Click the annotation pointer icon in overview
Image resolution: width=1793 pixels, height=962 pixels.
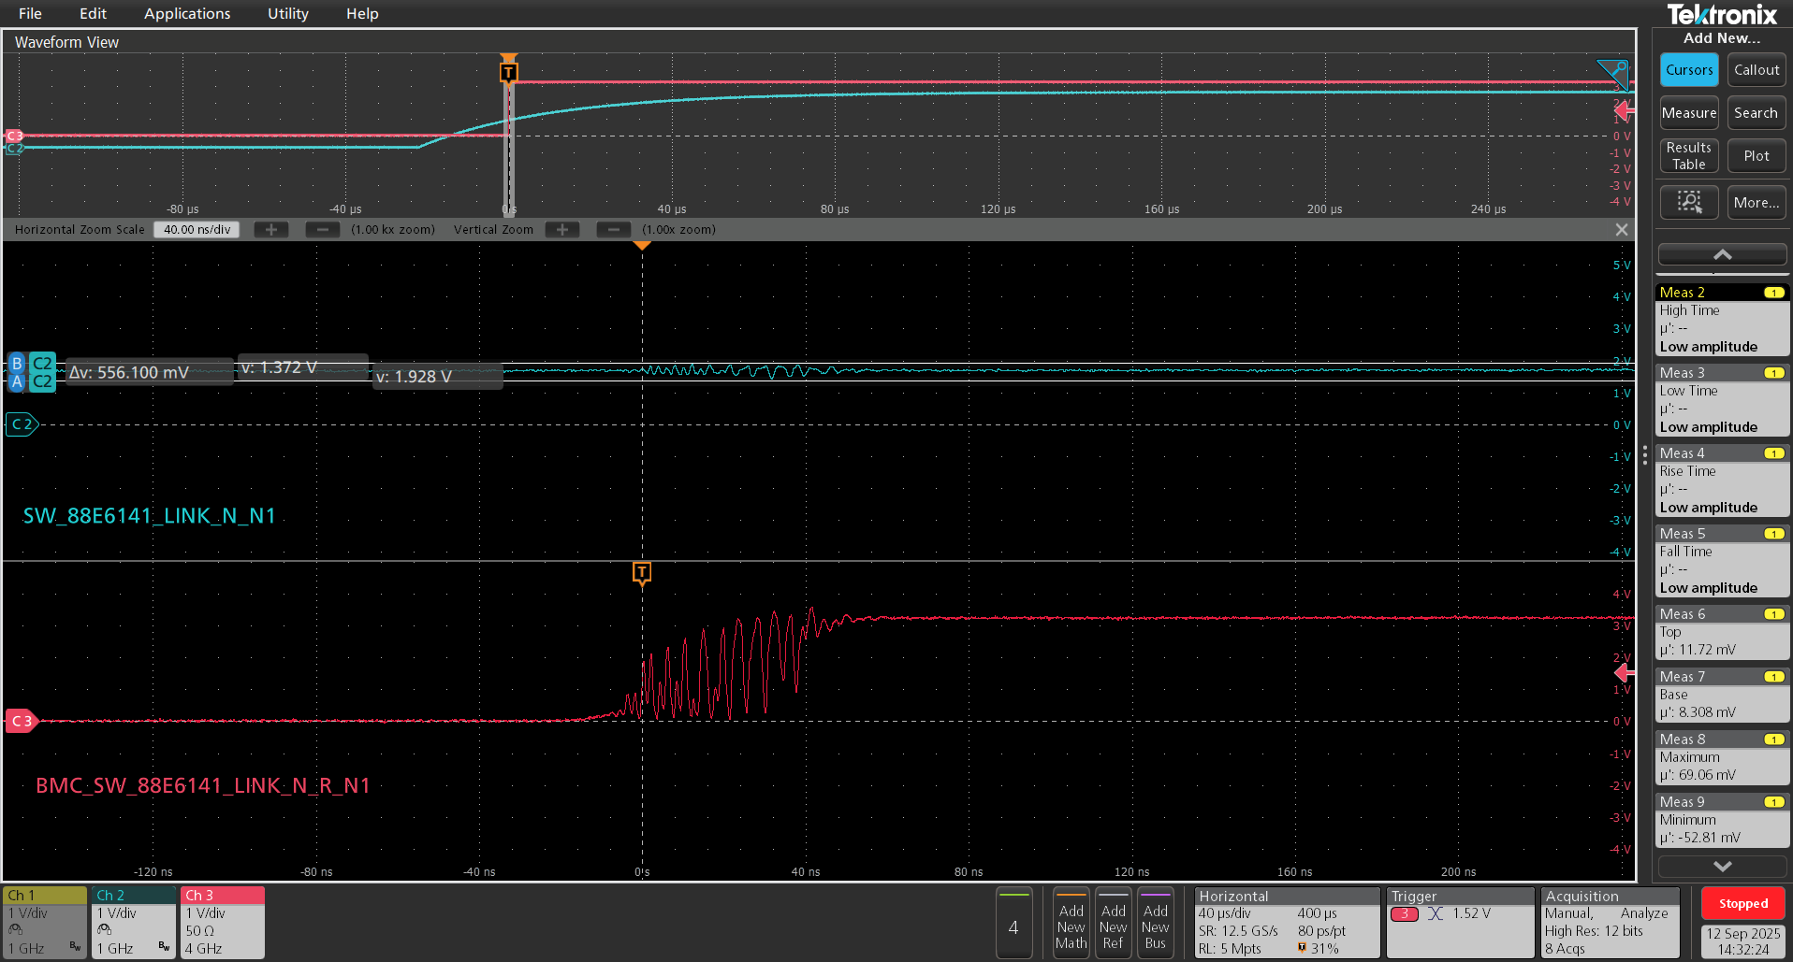1613,73
